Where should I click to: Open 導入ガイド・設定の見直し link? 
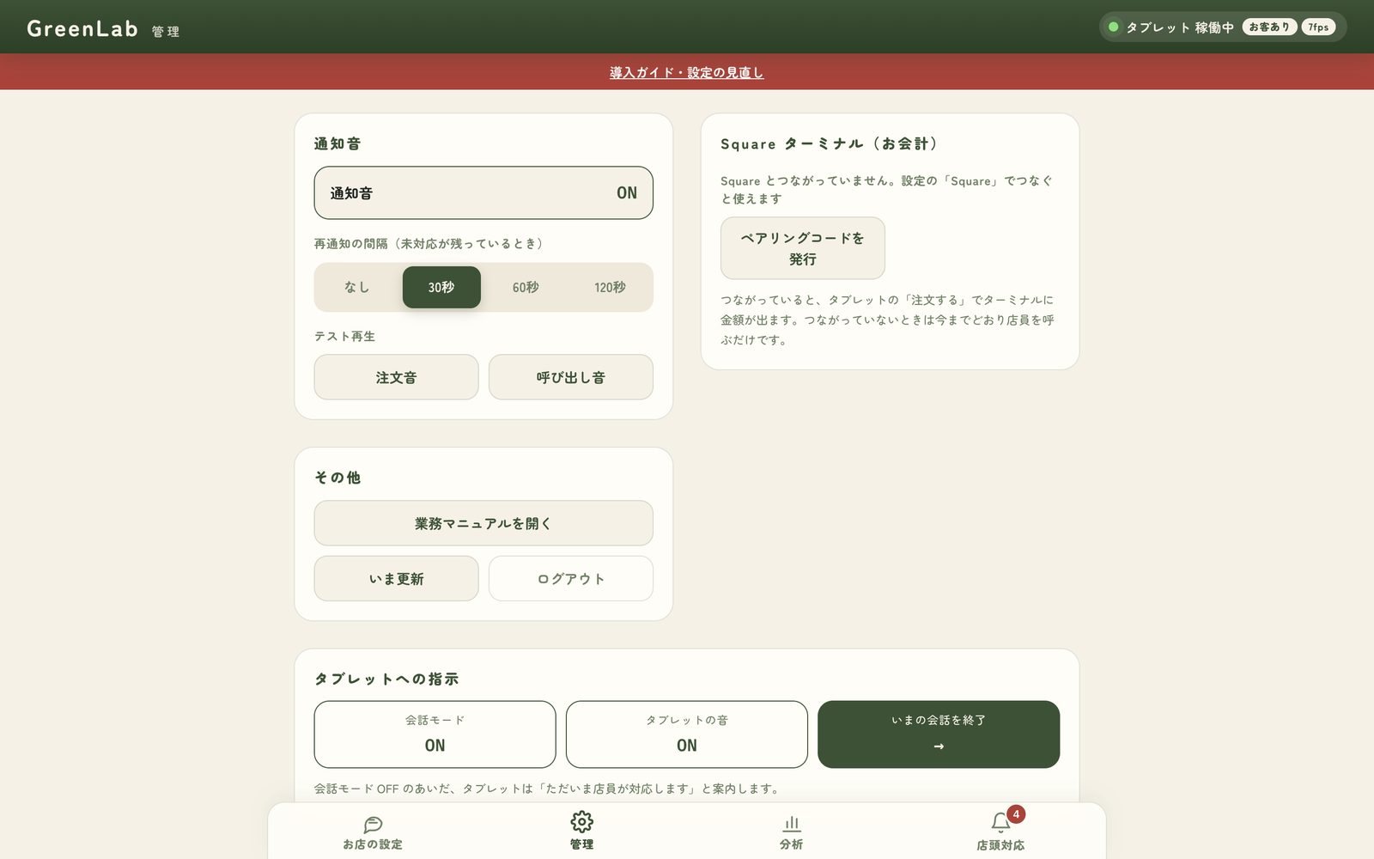[x=687, y=73]
